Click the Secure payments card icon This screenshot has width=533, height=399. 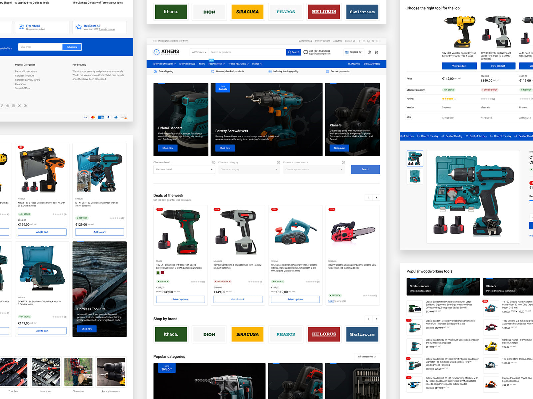327,71
